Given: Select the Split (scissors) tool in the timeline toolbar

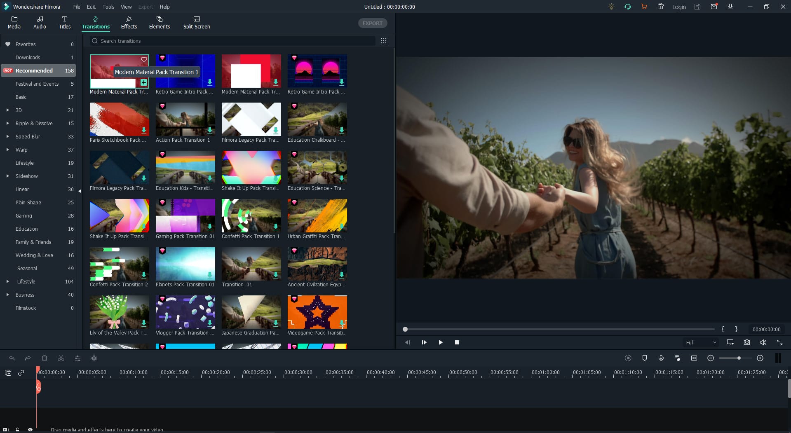Looking at the screenshot, I should pyautogui.click(x=61, y=358).
